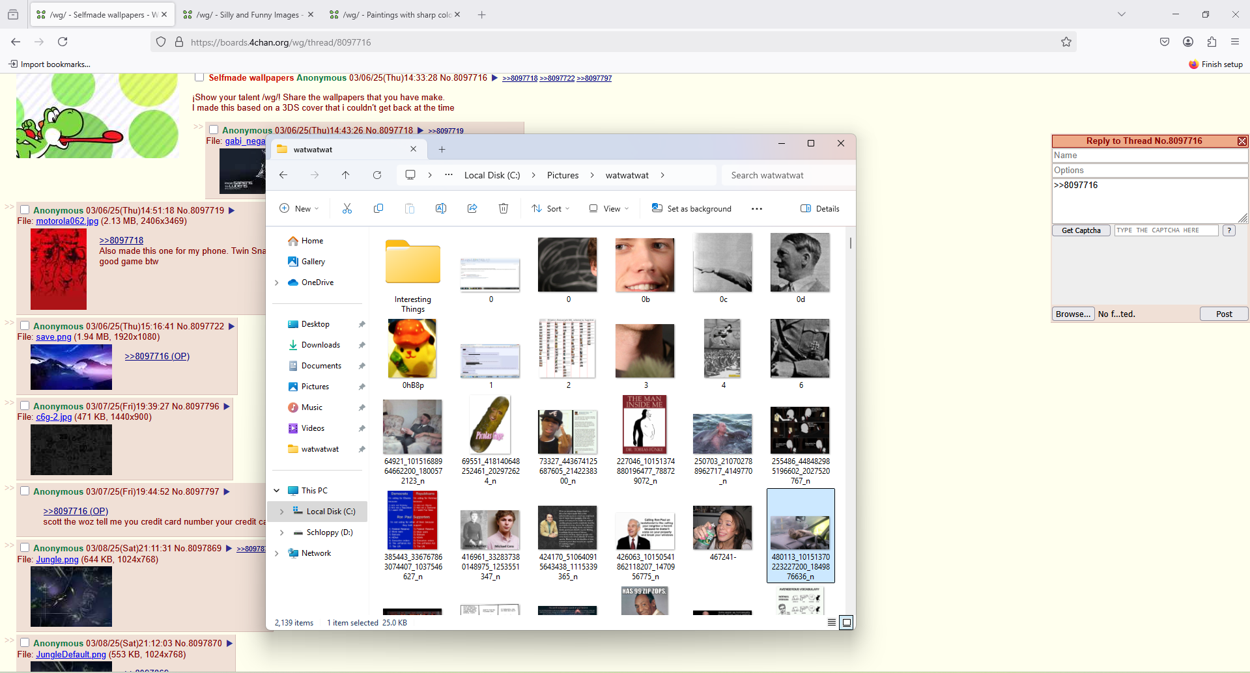This screenshot has height=673, width=1250.
Task: Click the Firefox back arrow
Action: (16, 42)
